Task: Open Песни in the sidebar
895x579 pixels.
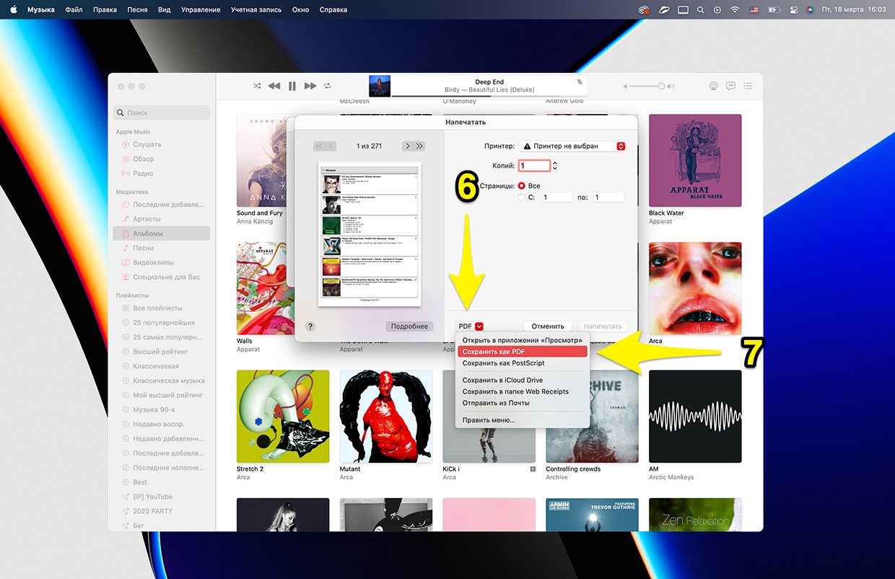Action: pos(143,248)
